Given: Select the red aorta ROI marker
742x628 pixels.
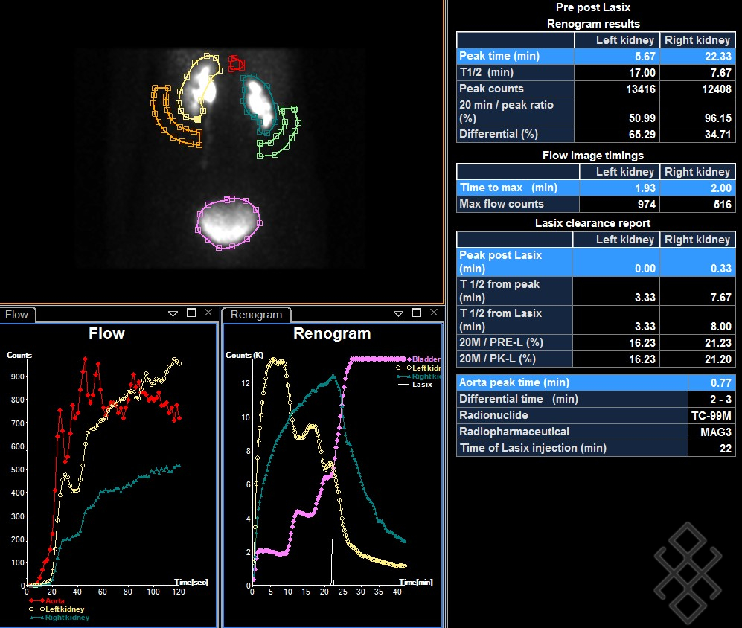Looking at the screenshot, I should [236, 63].
